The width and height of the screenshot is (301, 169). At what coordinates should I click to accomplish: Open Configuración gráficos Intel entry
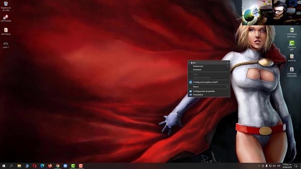(x=209, y=82)
